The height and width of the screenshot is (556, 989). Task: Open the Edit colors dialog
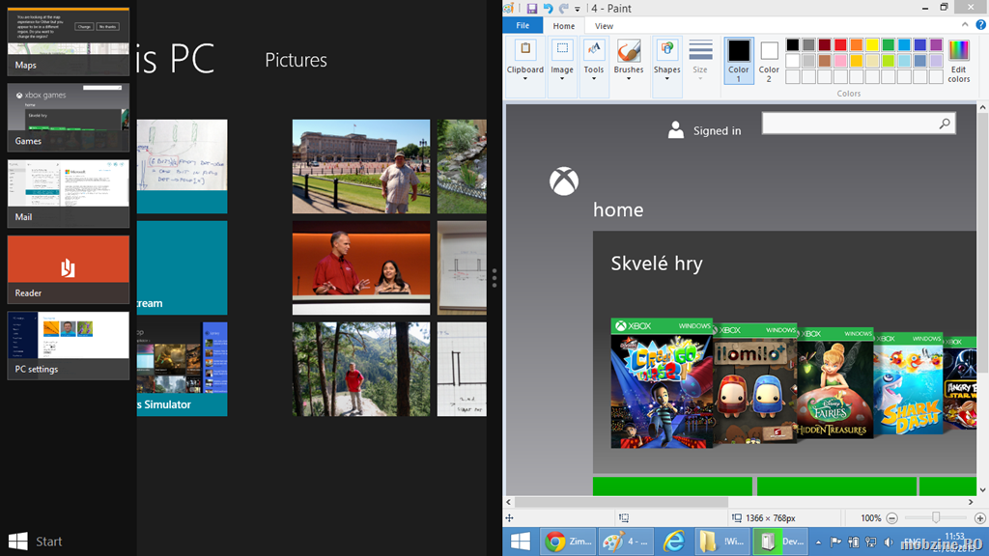(959, 61)
